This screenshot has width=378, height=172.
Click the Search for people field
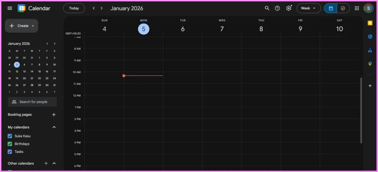point(32,102)
